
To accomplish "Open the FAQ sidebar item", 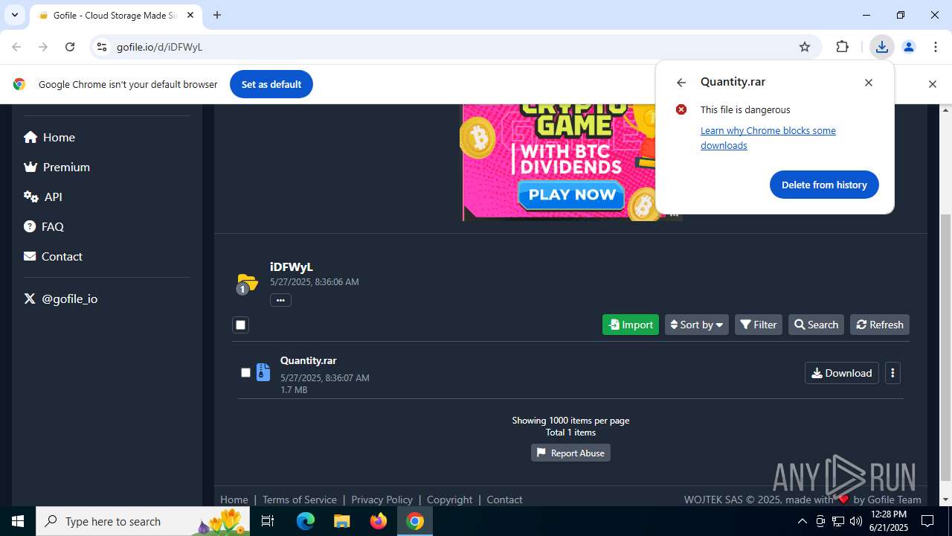I will (43, 226).
